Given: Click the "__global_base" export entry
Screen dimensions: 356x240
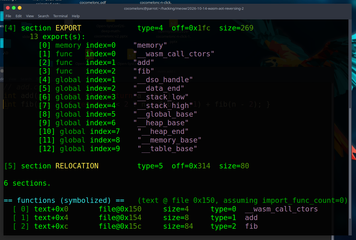Looking at the screenshot, I should [165, 114].
